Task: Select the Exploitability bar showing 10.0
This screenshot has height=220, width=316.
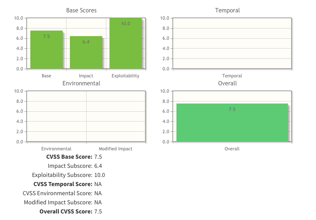Action: (125, 43)
